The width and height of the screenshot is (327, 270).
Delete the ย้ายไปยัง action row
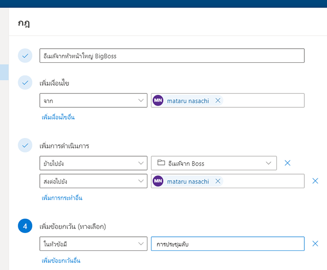288,163
